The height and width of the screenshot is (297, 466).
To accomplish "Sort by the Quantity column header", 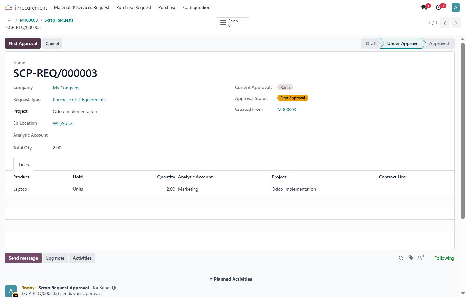I will (x=166, y=177).
